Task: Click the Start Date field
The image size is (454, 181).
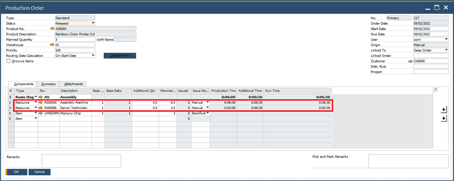Action: (x=431, y=29)
